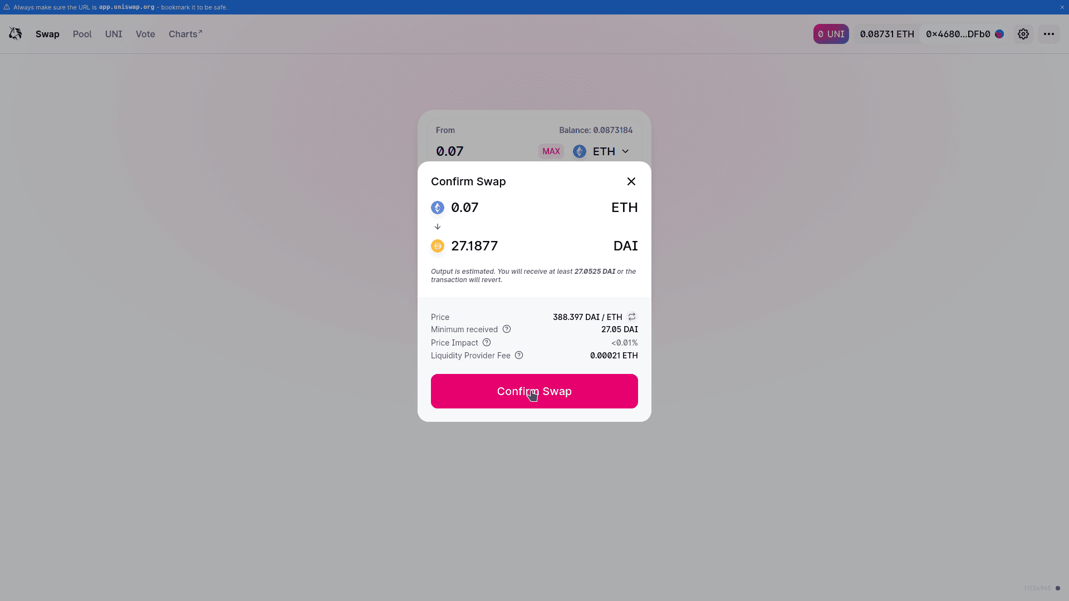Click the pink Confirm Swap button
The image size is (1069, 601).
534,391
